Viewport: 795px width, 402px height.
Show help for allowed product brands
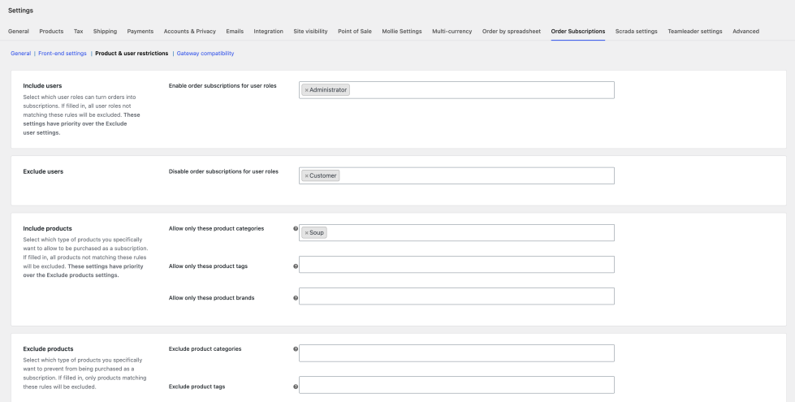(296, 298)
